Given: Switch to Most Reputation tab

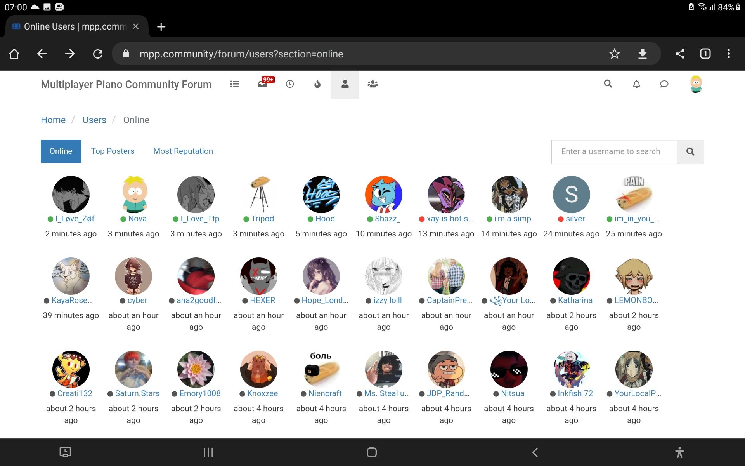Looking at the screenshot, I should point(183,151).
